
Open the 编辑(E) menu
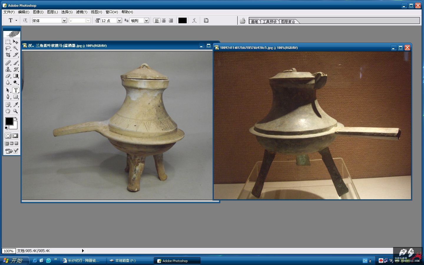point(24,12)
